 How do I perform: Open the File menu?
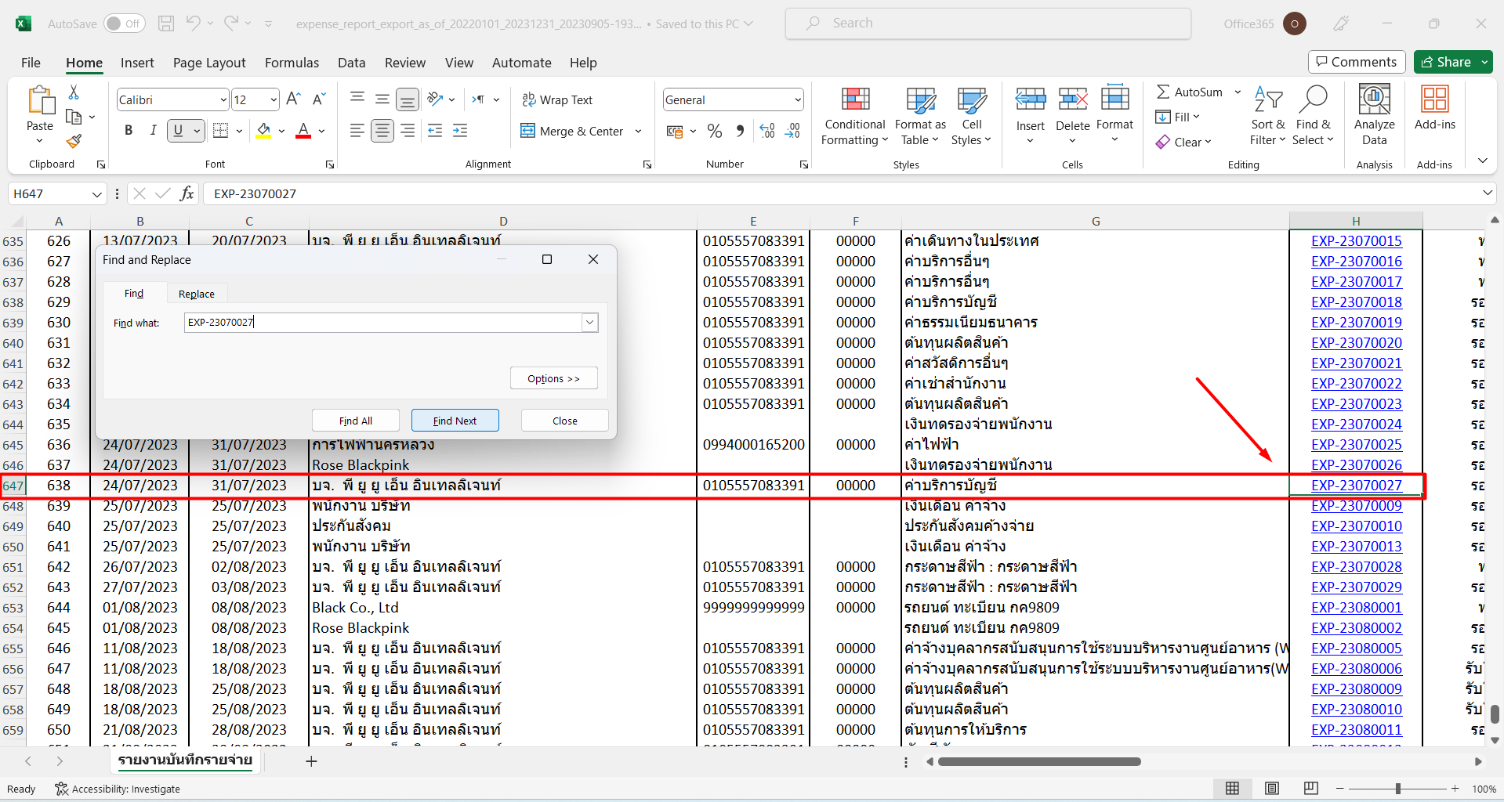(x=31, y=63)
